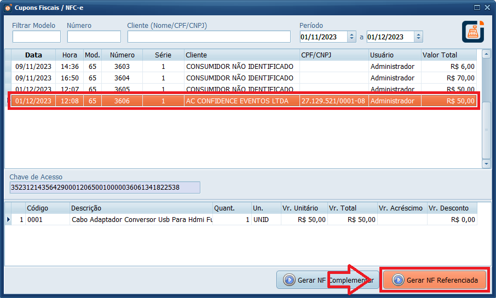496x298 pixels.
Task: Select coupon number 3603 row
Action: point(122,67)
